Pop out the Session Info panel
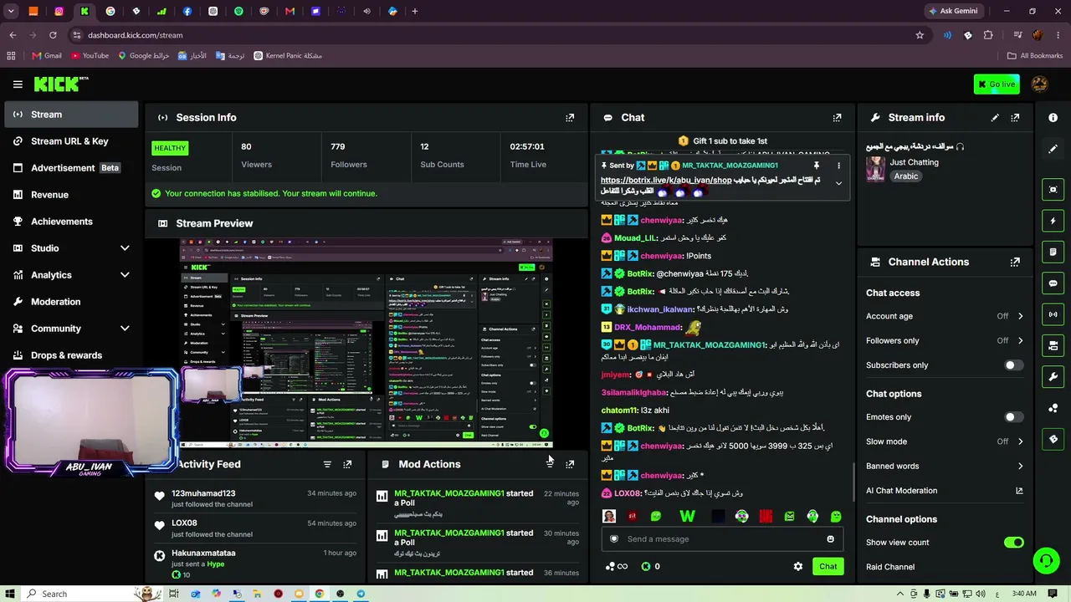 (570, 118)
